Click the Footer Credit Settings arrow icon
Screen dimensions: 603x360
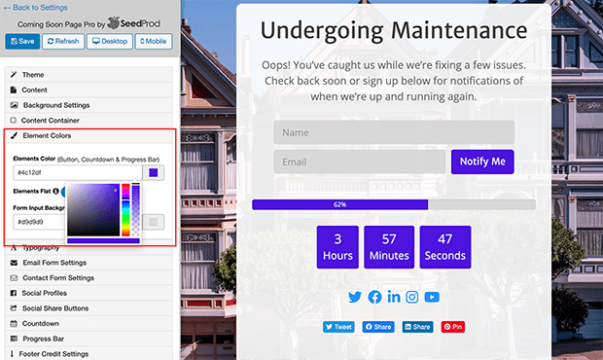pos(12,353)
